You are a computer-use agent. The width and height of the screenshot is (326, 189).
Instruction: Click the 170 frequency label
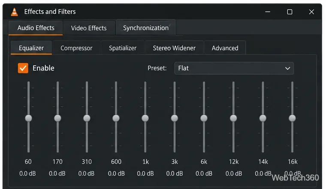tap(57, 162)
